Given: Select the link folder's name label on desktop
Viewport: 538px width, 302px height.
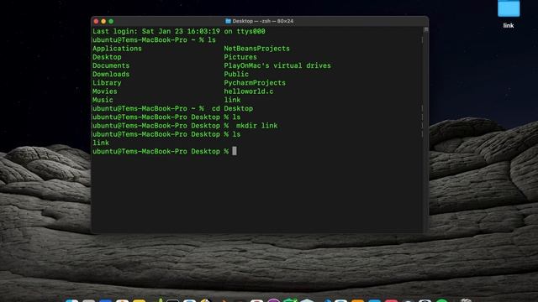Looking at the screenshot, I should click(x=509, y=25).
